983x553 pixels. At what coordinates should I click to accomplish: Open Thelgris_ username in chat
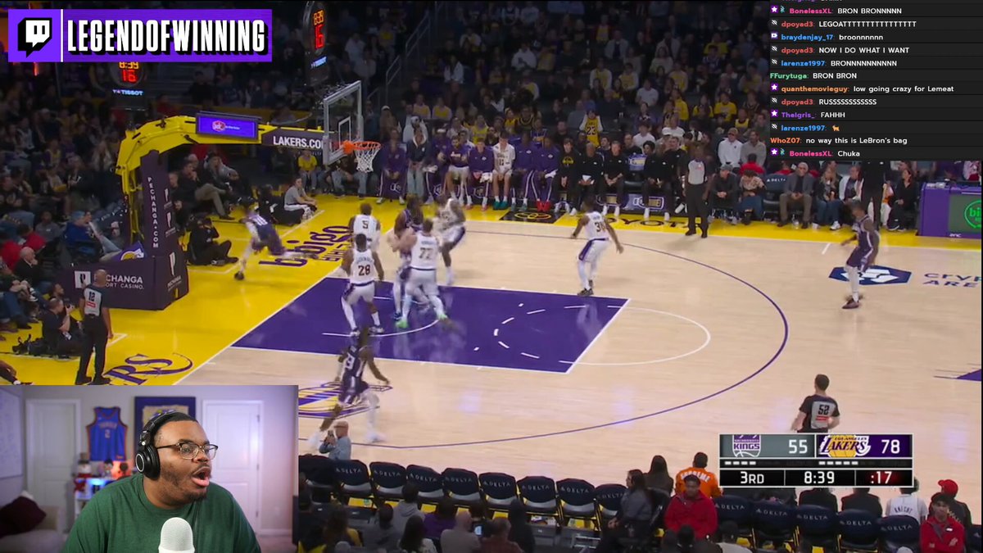(799, 115)
